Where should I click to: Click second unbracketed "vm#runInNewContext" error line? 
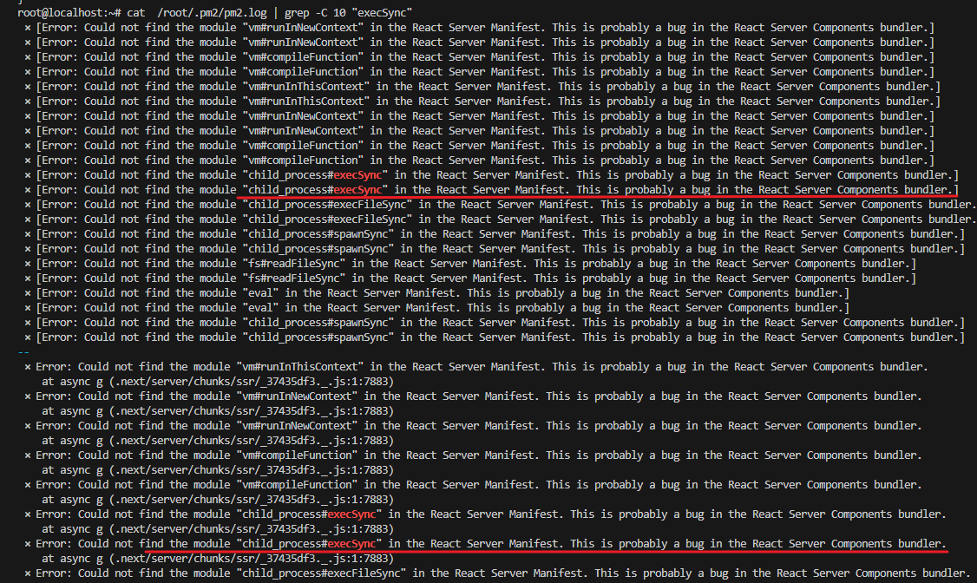[473, 425]
